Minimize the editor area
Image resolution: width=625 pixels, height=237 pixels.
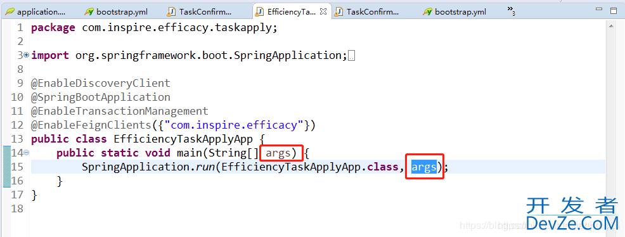coord(598,10)
